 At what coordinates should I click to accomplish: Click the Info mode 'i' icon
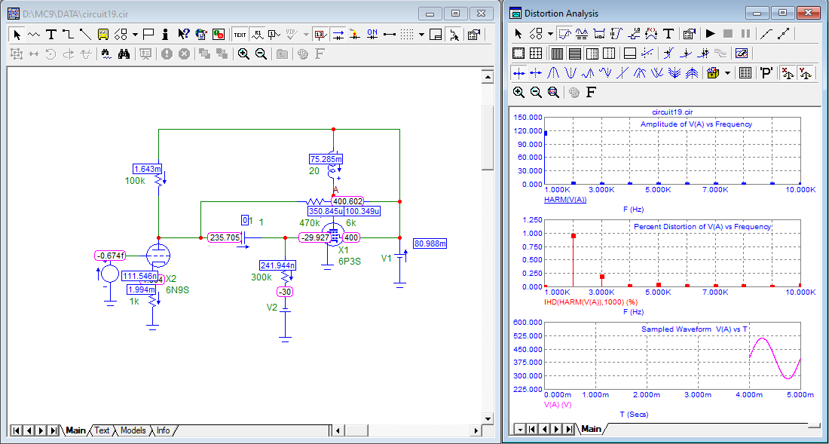tap(165, 34)
